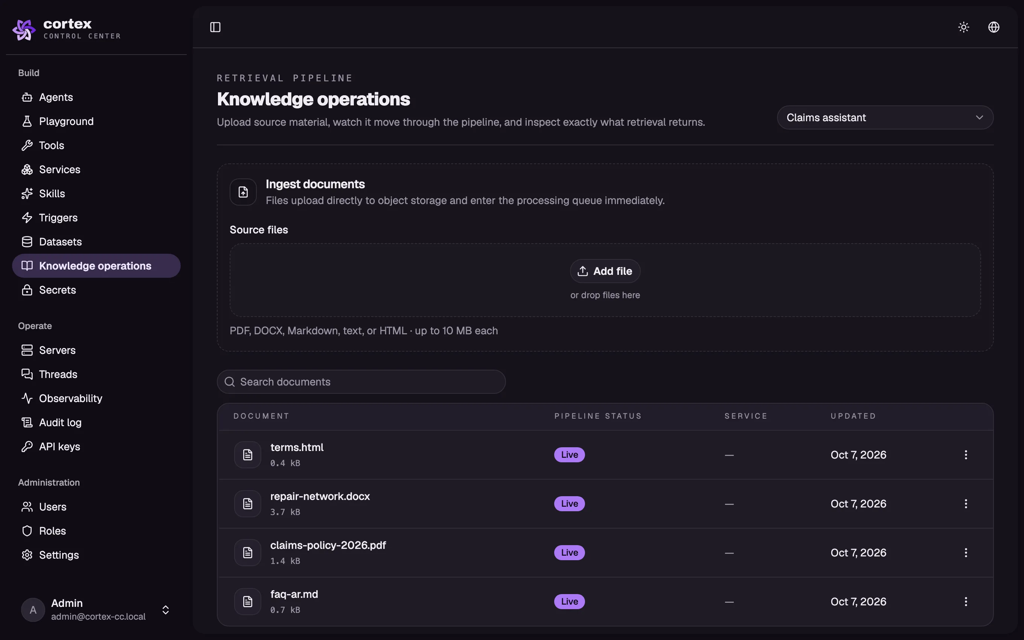Click the Updated column header

point(853,416)
